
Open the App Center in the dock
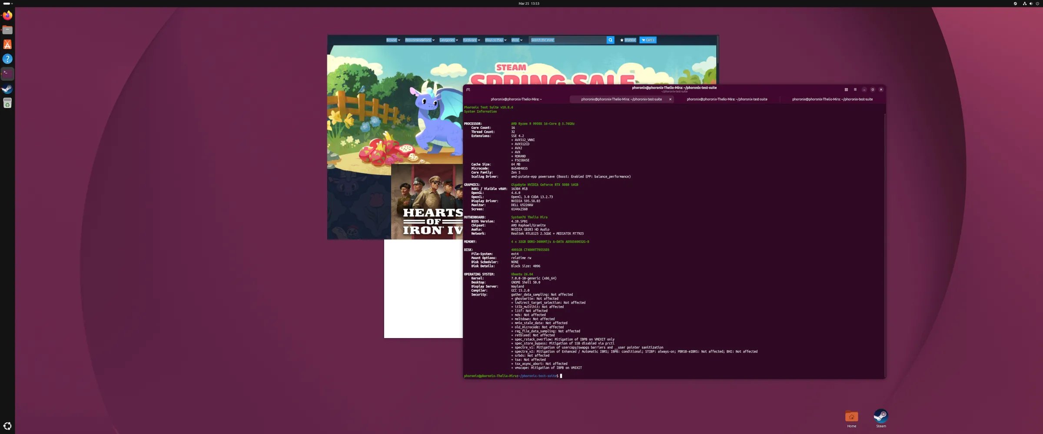point(7,45)
